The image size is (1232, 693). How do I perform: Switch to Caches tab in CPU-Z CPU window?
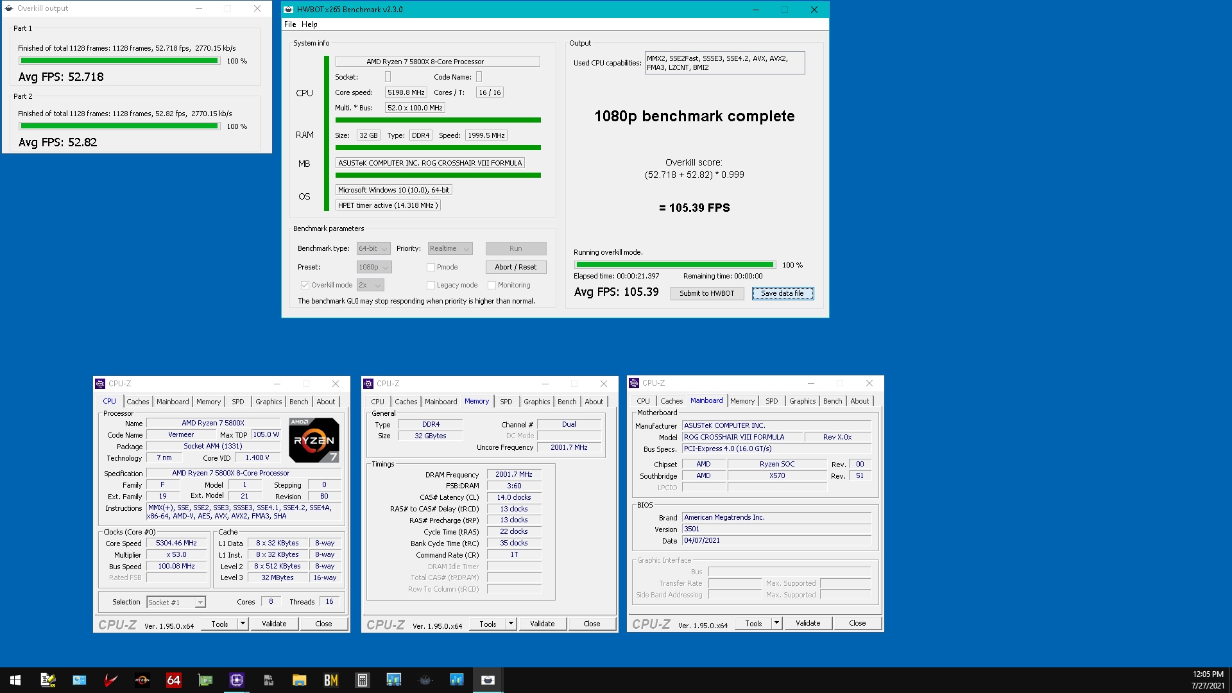point(137,402)
